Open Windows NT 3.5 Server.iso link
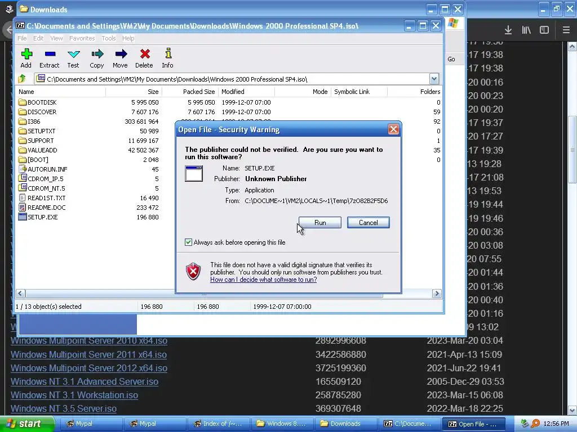This screenshot has width=577, height=432. click(64, 409)
